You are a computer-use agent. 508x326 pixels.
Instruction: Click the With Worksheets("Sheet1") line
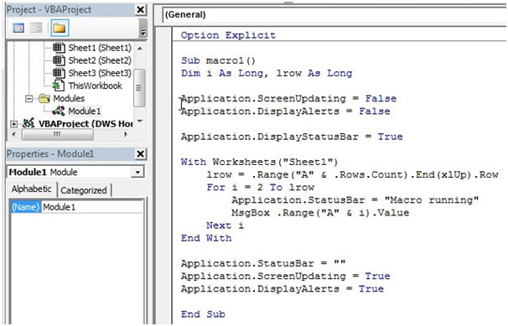259,162
